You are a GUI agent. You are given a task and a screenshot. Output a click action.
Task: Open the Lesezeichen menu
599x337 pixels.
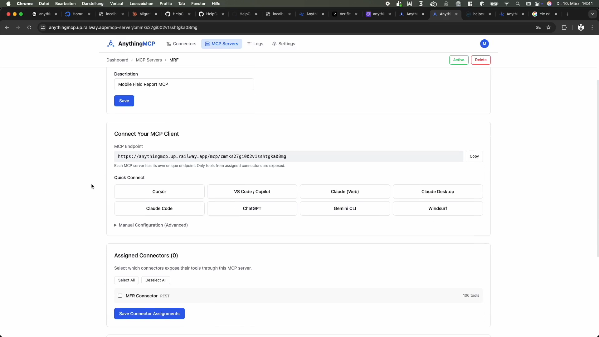[141, 4]
